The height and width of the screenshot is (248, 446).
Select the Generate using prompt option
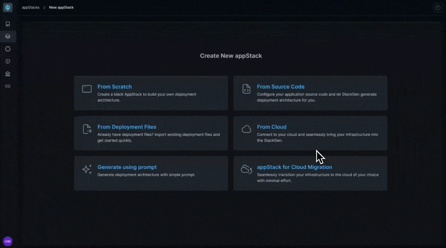[x=127, y=167]
